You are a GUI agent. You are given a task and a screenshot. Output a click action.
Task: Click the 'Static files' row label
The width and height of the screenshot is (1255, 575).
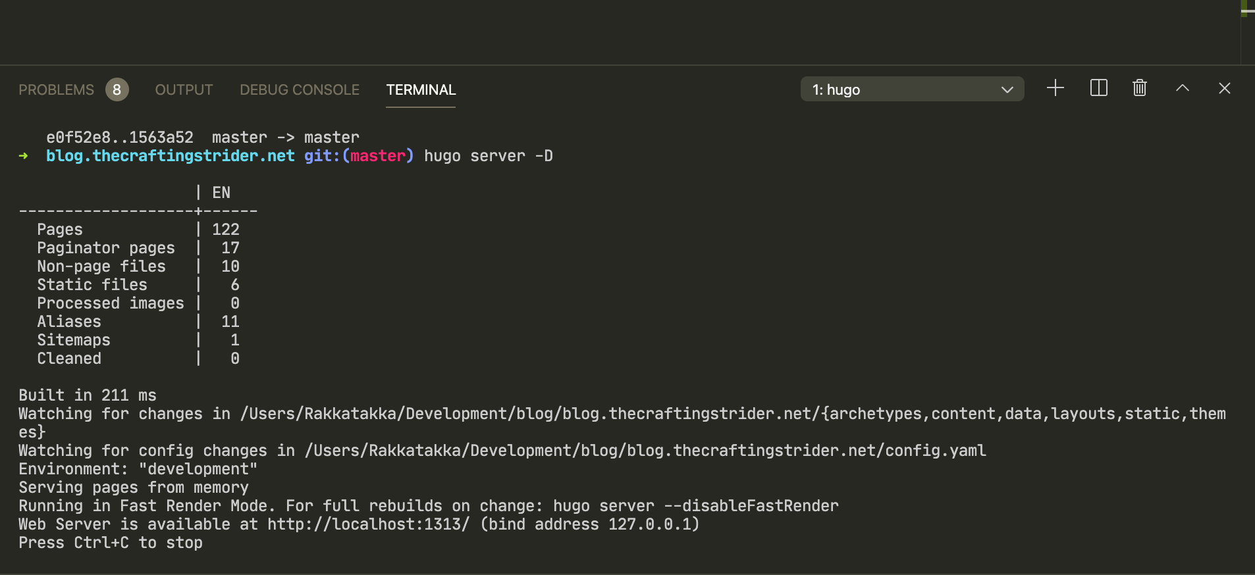click(x=92, y=285)
